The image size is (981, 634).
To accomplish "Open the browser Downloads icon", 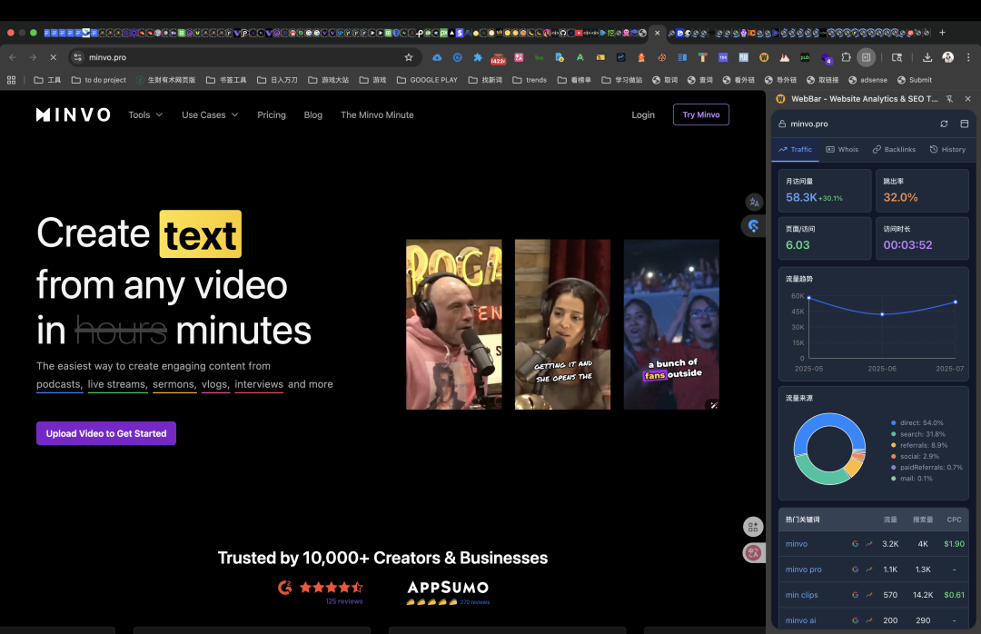I will tap(927, 57).
